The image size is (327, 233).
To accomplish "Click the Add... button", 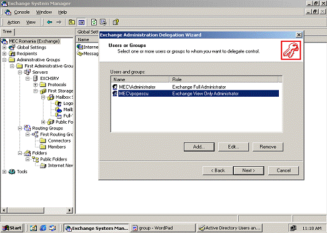I will click(199, 147).
